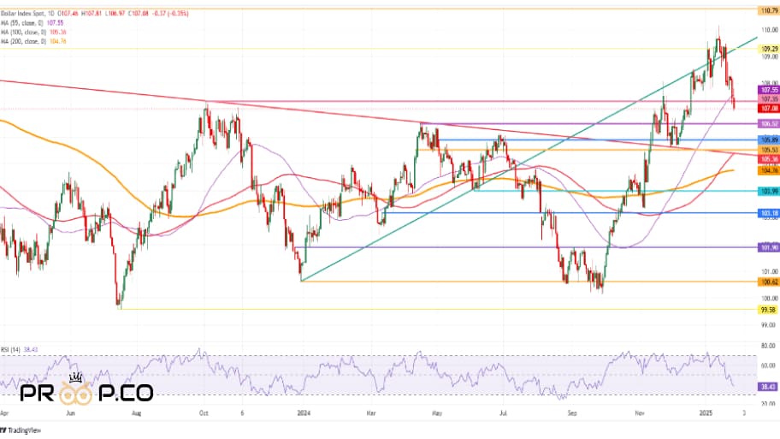Click the 106.52 purple level label

coord(769,124)
